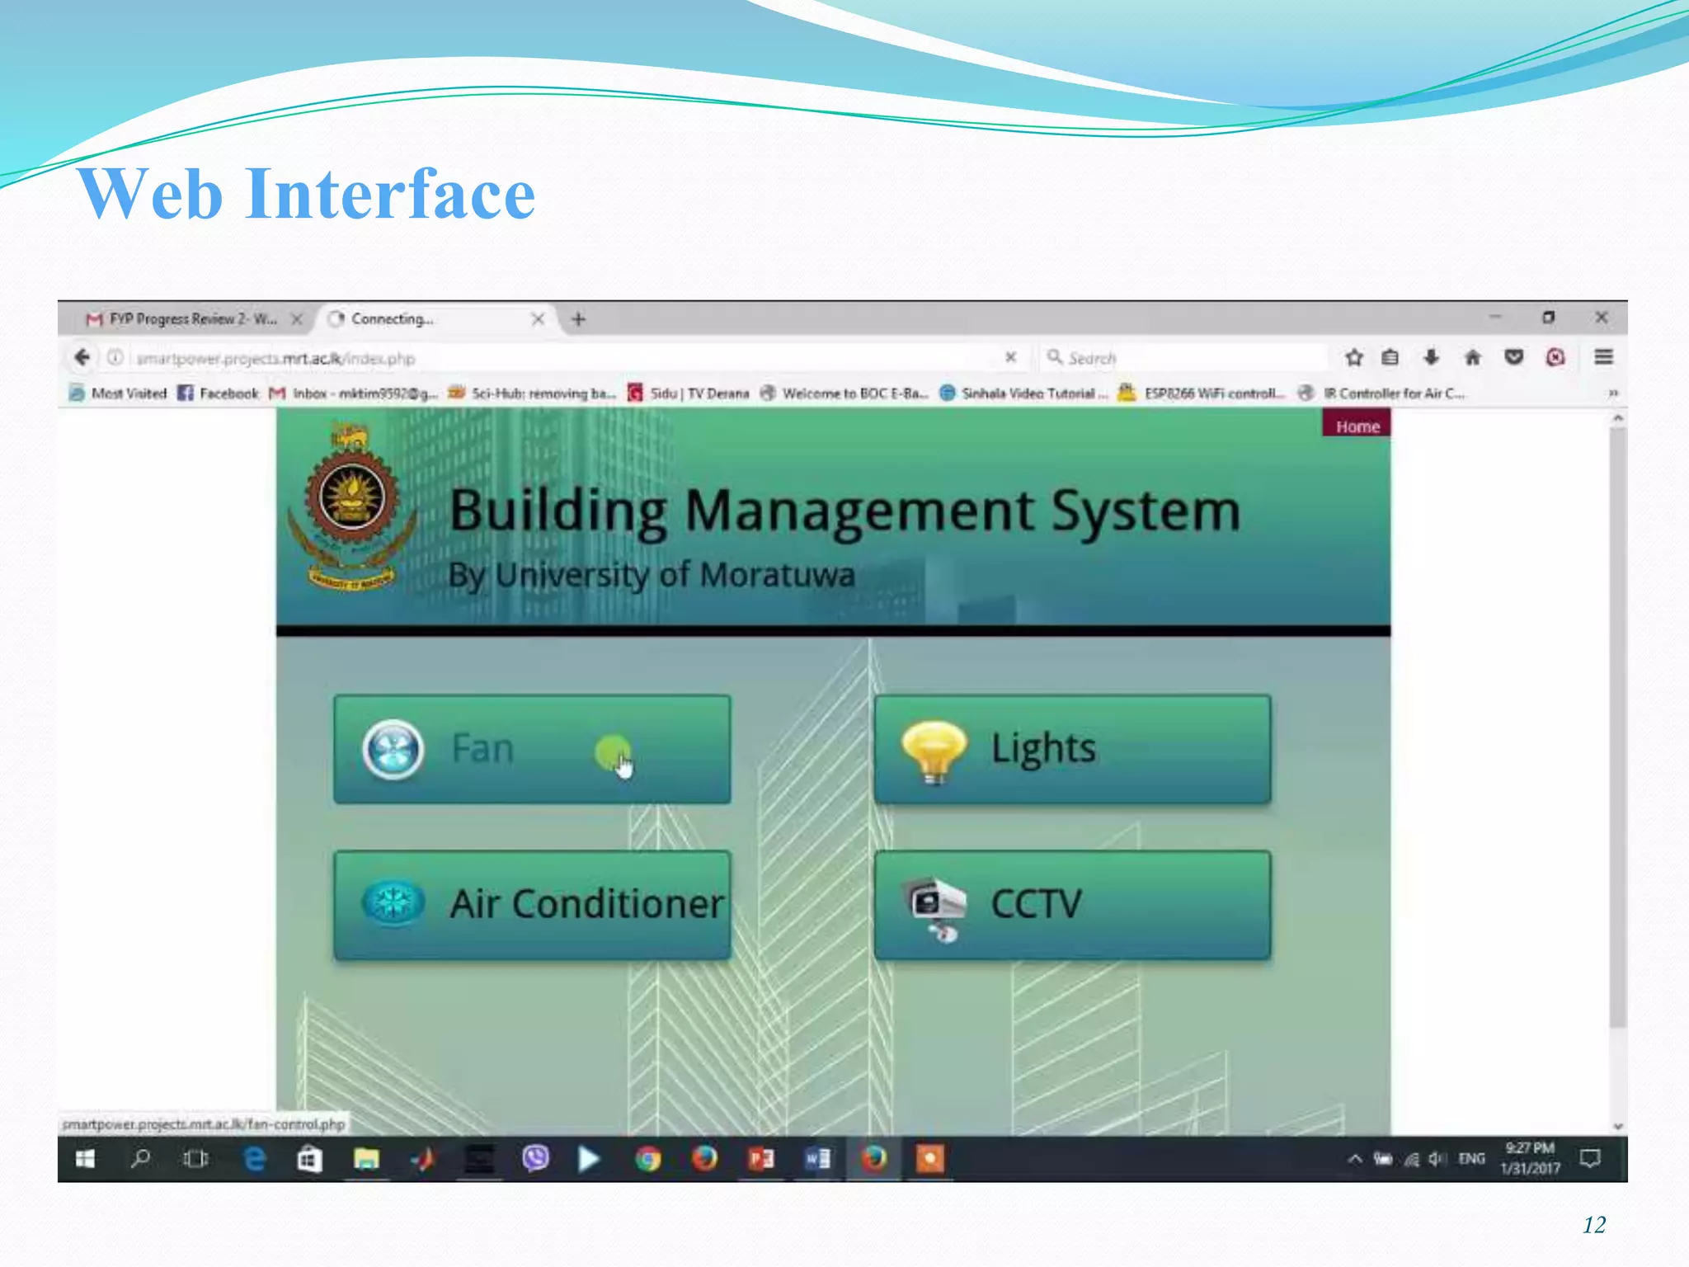Click the site information icon in address bar
Viewport: 1689px width, 1267px height.
[115, 357]
